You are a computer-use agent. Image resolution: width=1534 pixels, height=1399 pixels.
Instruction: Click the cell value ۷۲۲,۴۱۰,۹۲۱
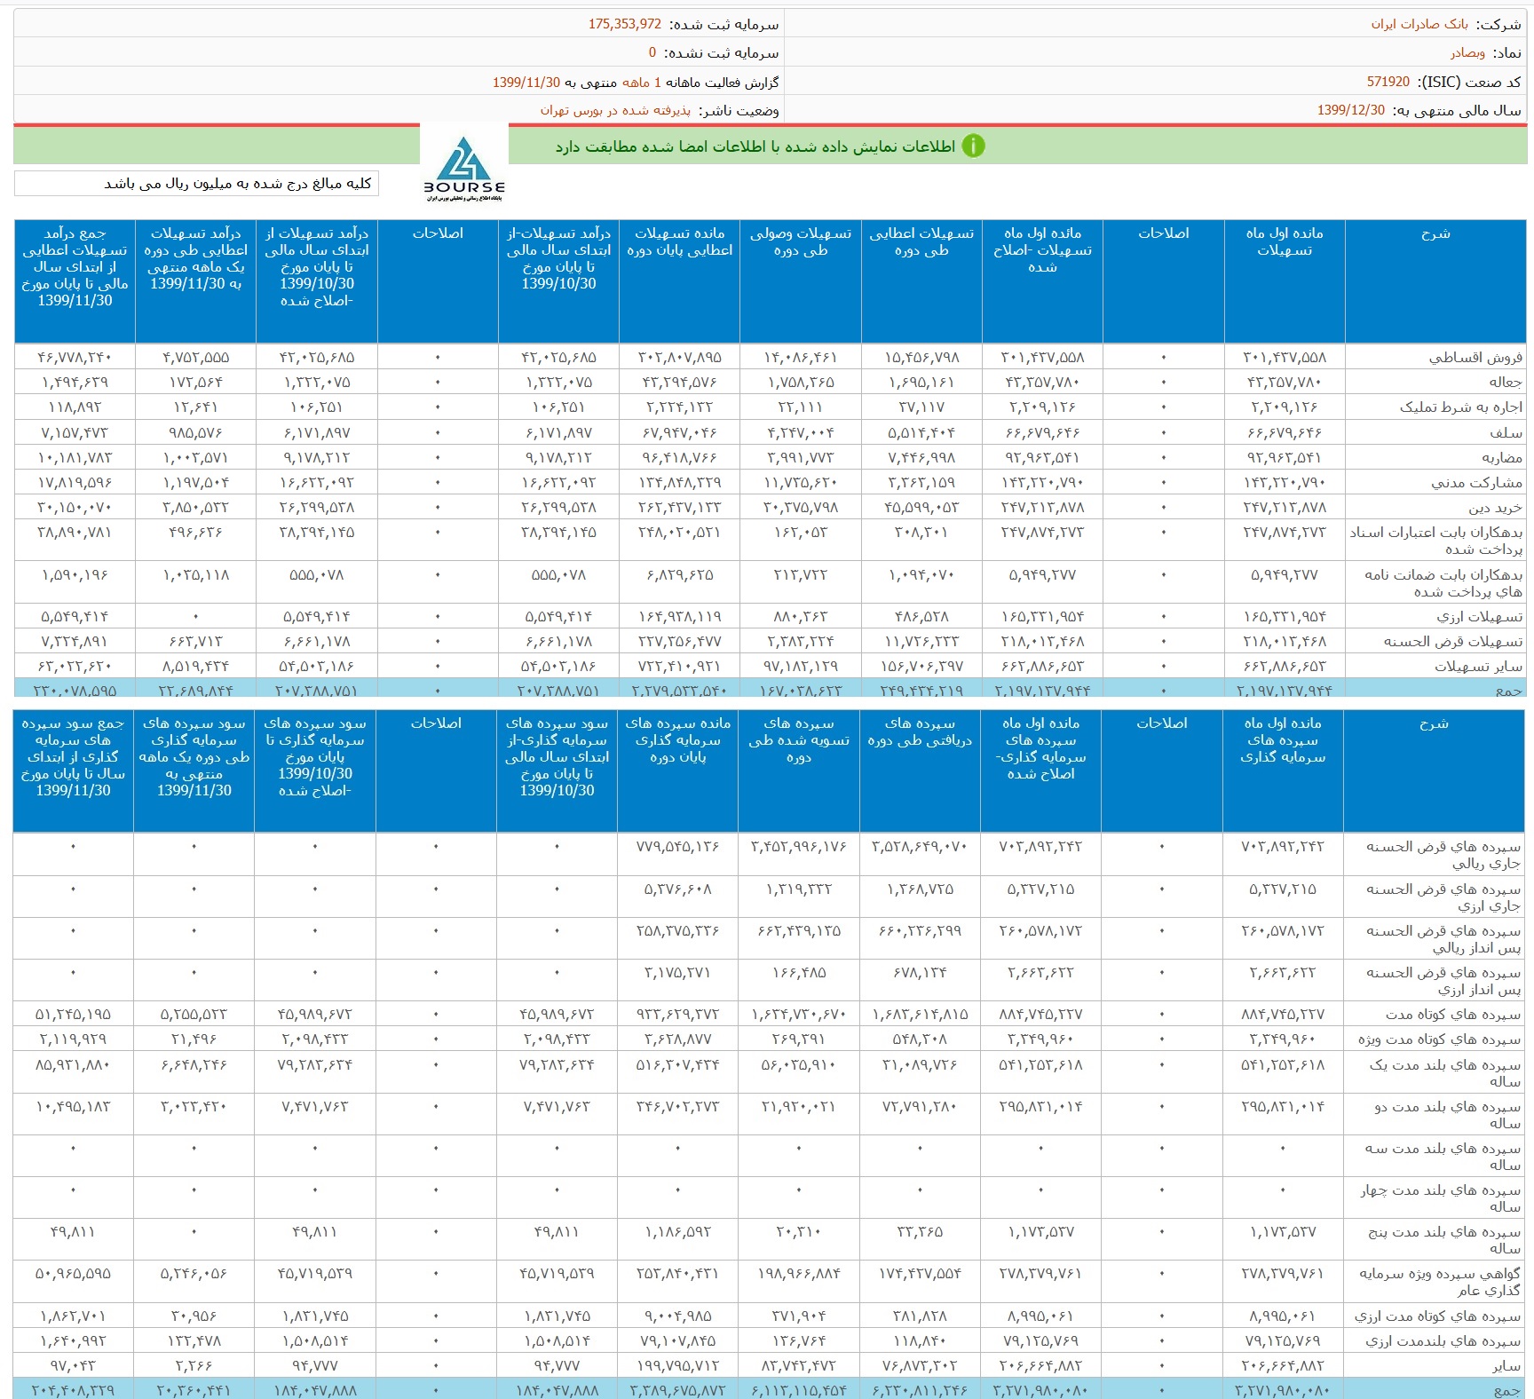680,667
